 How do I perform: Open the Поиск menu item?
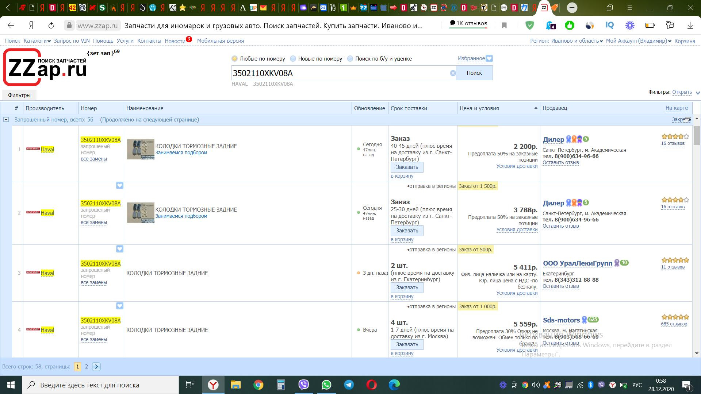pos(12,41)
